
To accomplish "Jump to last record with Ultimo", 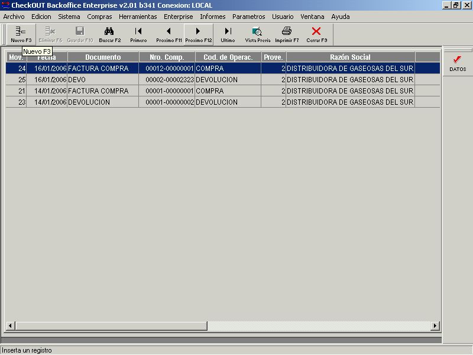I will pyautogui.click(x=228, y=34).
